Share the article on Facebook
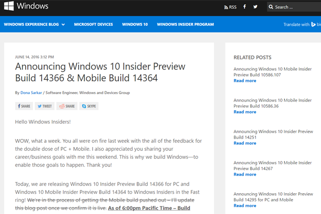This screenshot has width=321, height=214. [24, 106]
